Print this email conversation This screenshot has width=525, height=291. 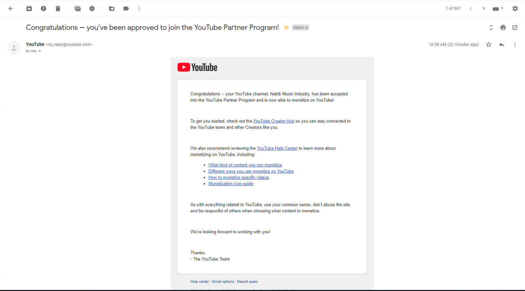point(503,28)
